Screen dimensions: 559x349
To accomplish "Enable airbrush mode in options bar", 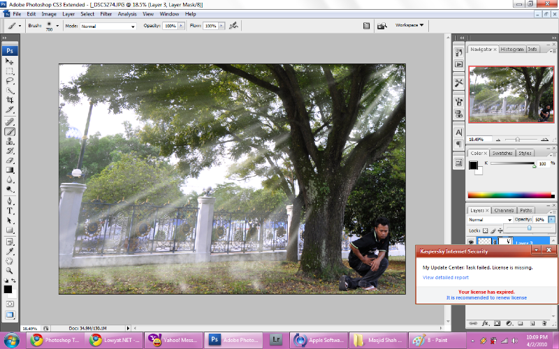I will pos(233,26).
